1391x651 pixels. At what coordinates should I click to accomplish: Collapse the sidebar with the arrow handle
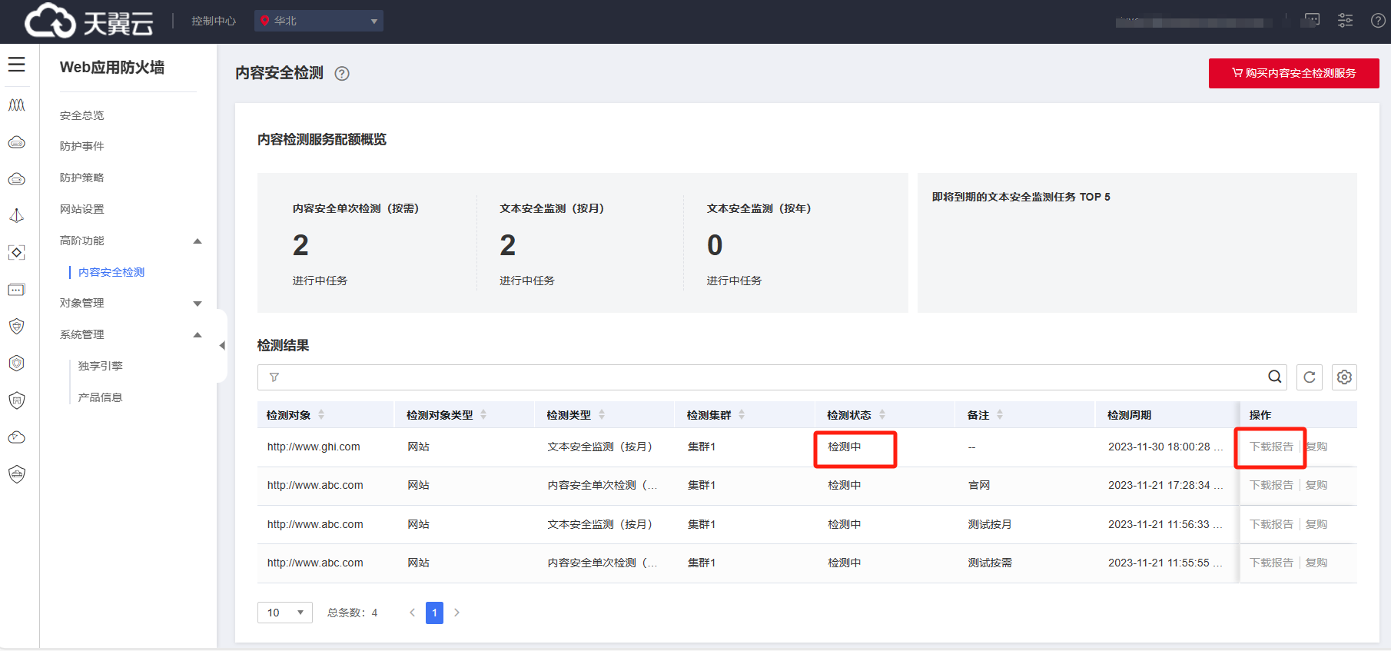click(222, 346)
